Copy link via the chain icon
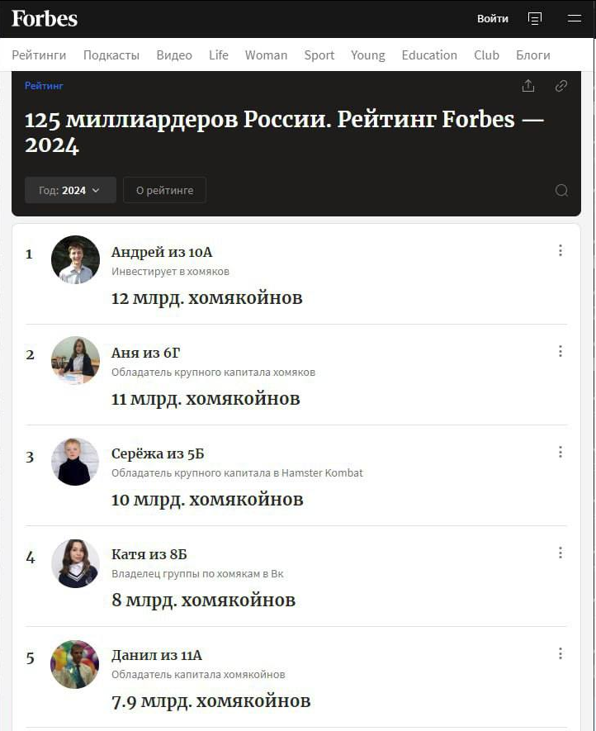 tap(561, 86)
